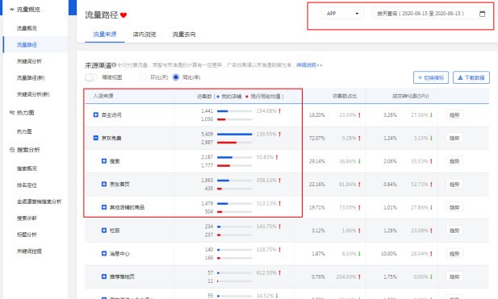Open 全渠道营销搜索分析 in the sidebar

(39, 201)
